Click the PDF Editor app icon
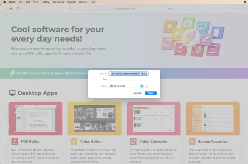 15,142
